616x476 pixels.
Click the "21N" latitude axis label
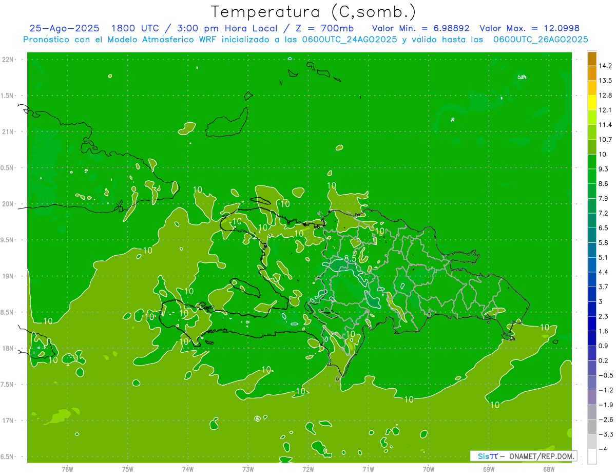click(7, 131)
